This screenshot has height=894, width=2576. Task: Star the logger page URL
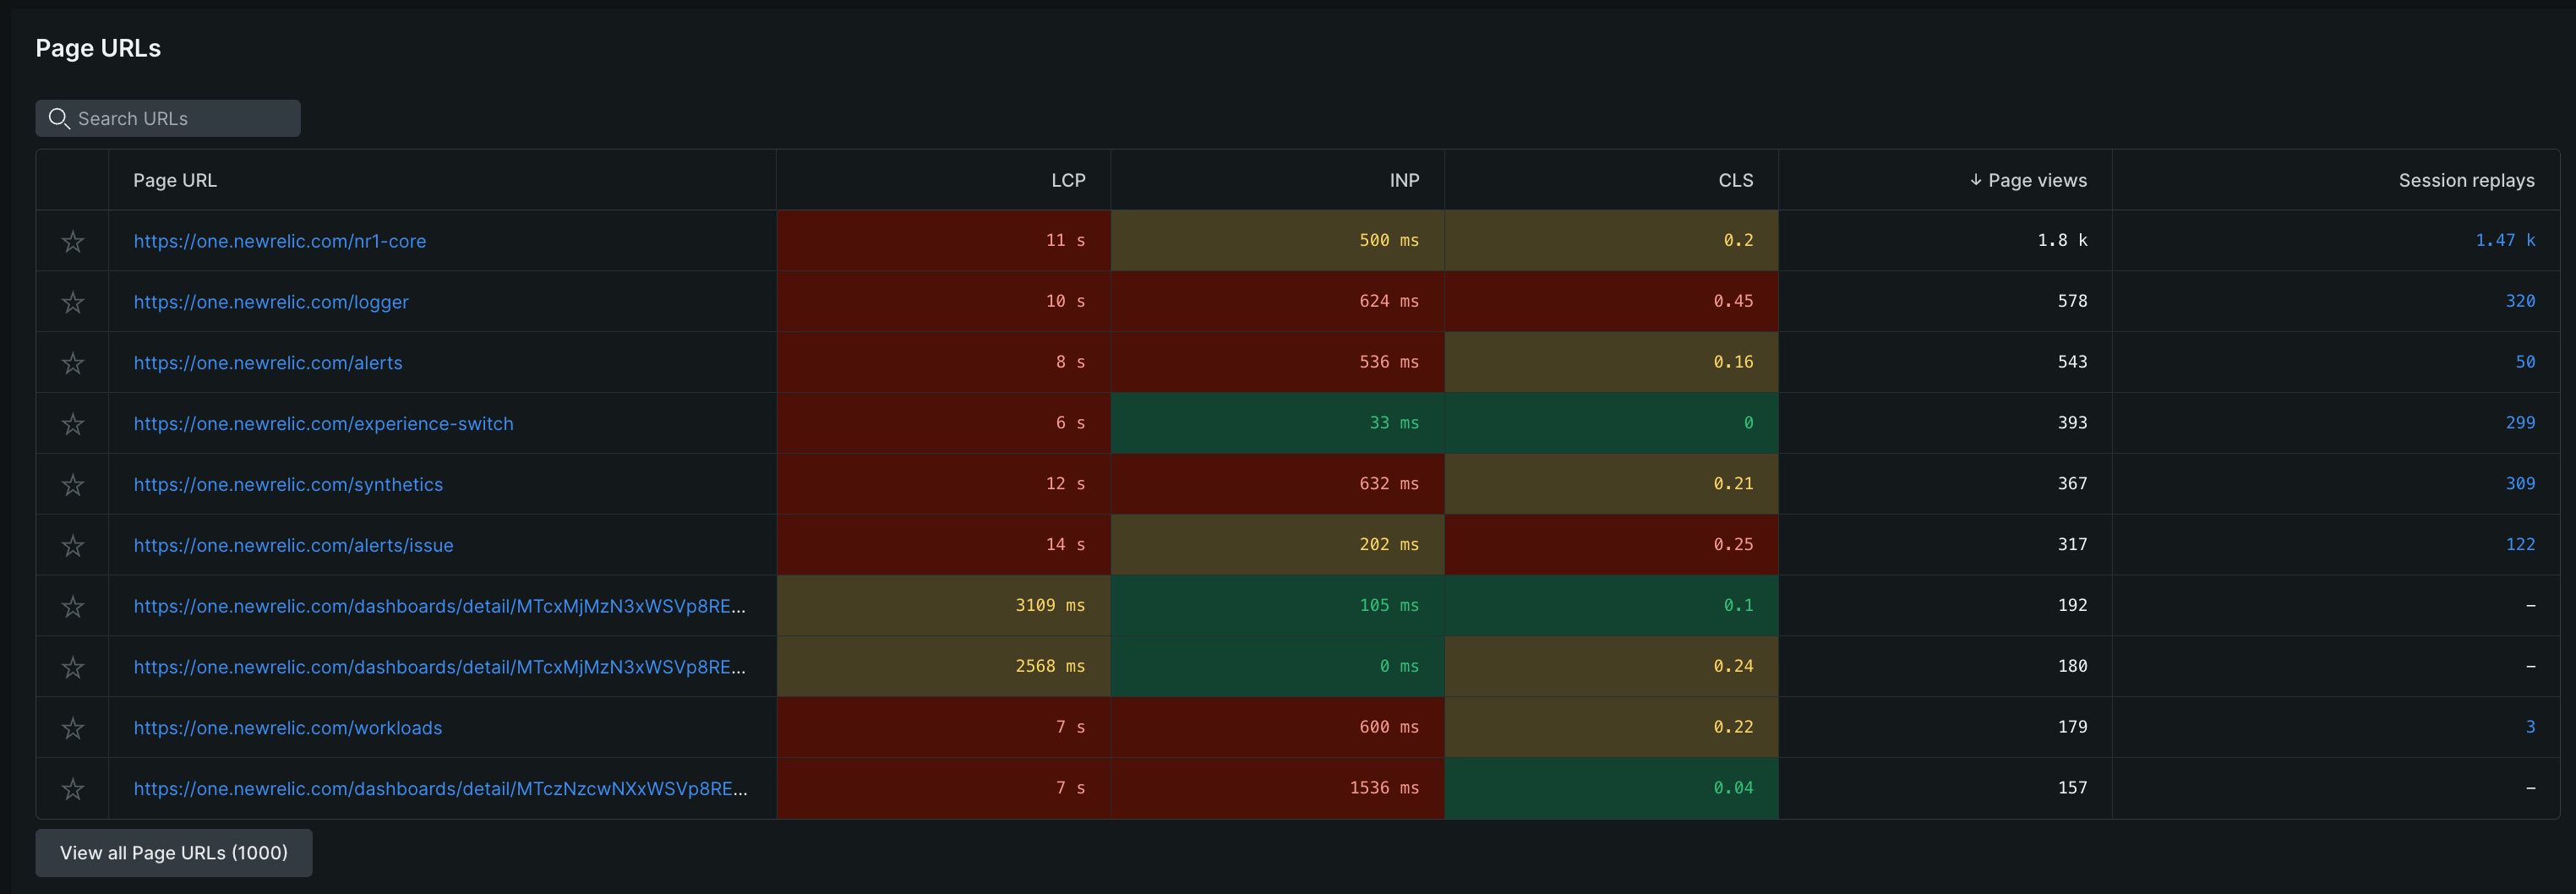pos(72,302)
